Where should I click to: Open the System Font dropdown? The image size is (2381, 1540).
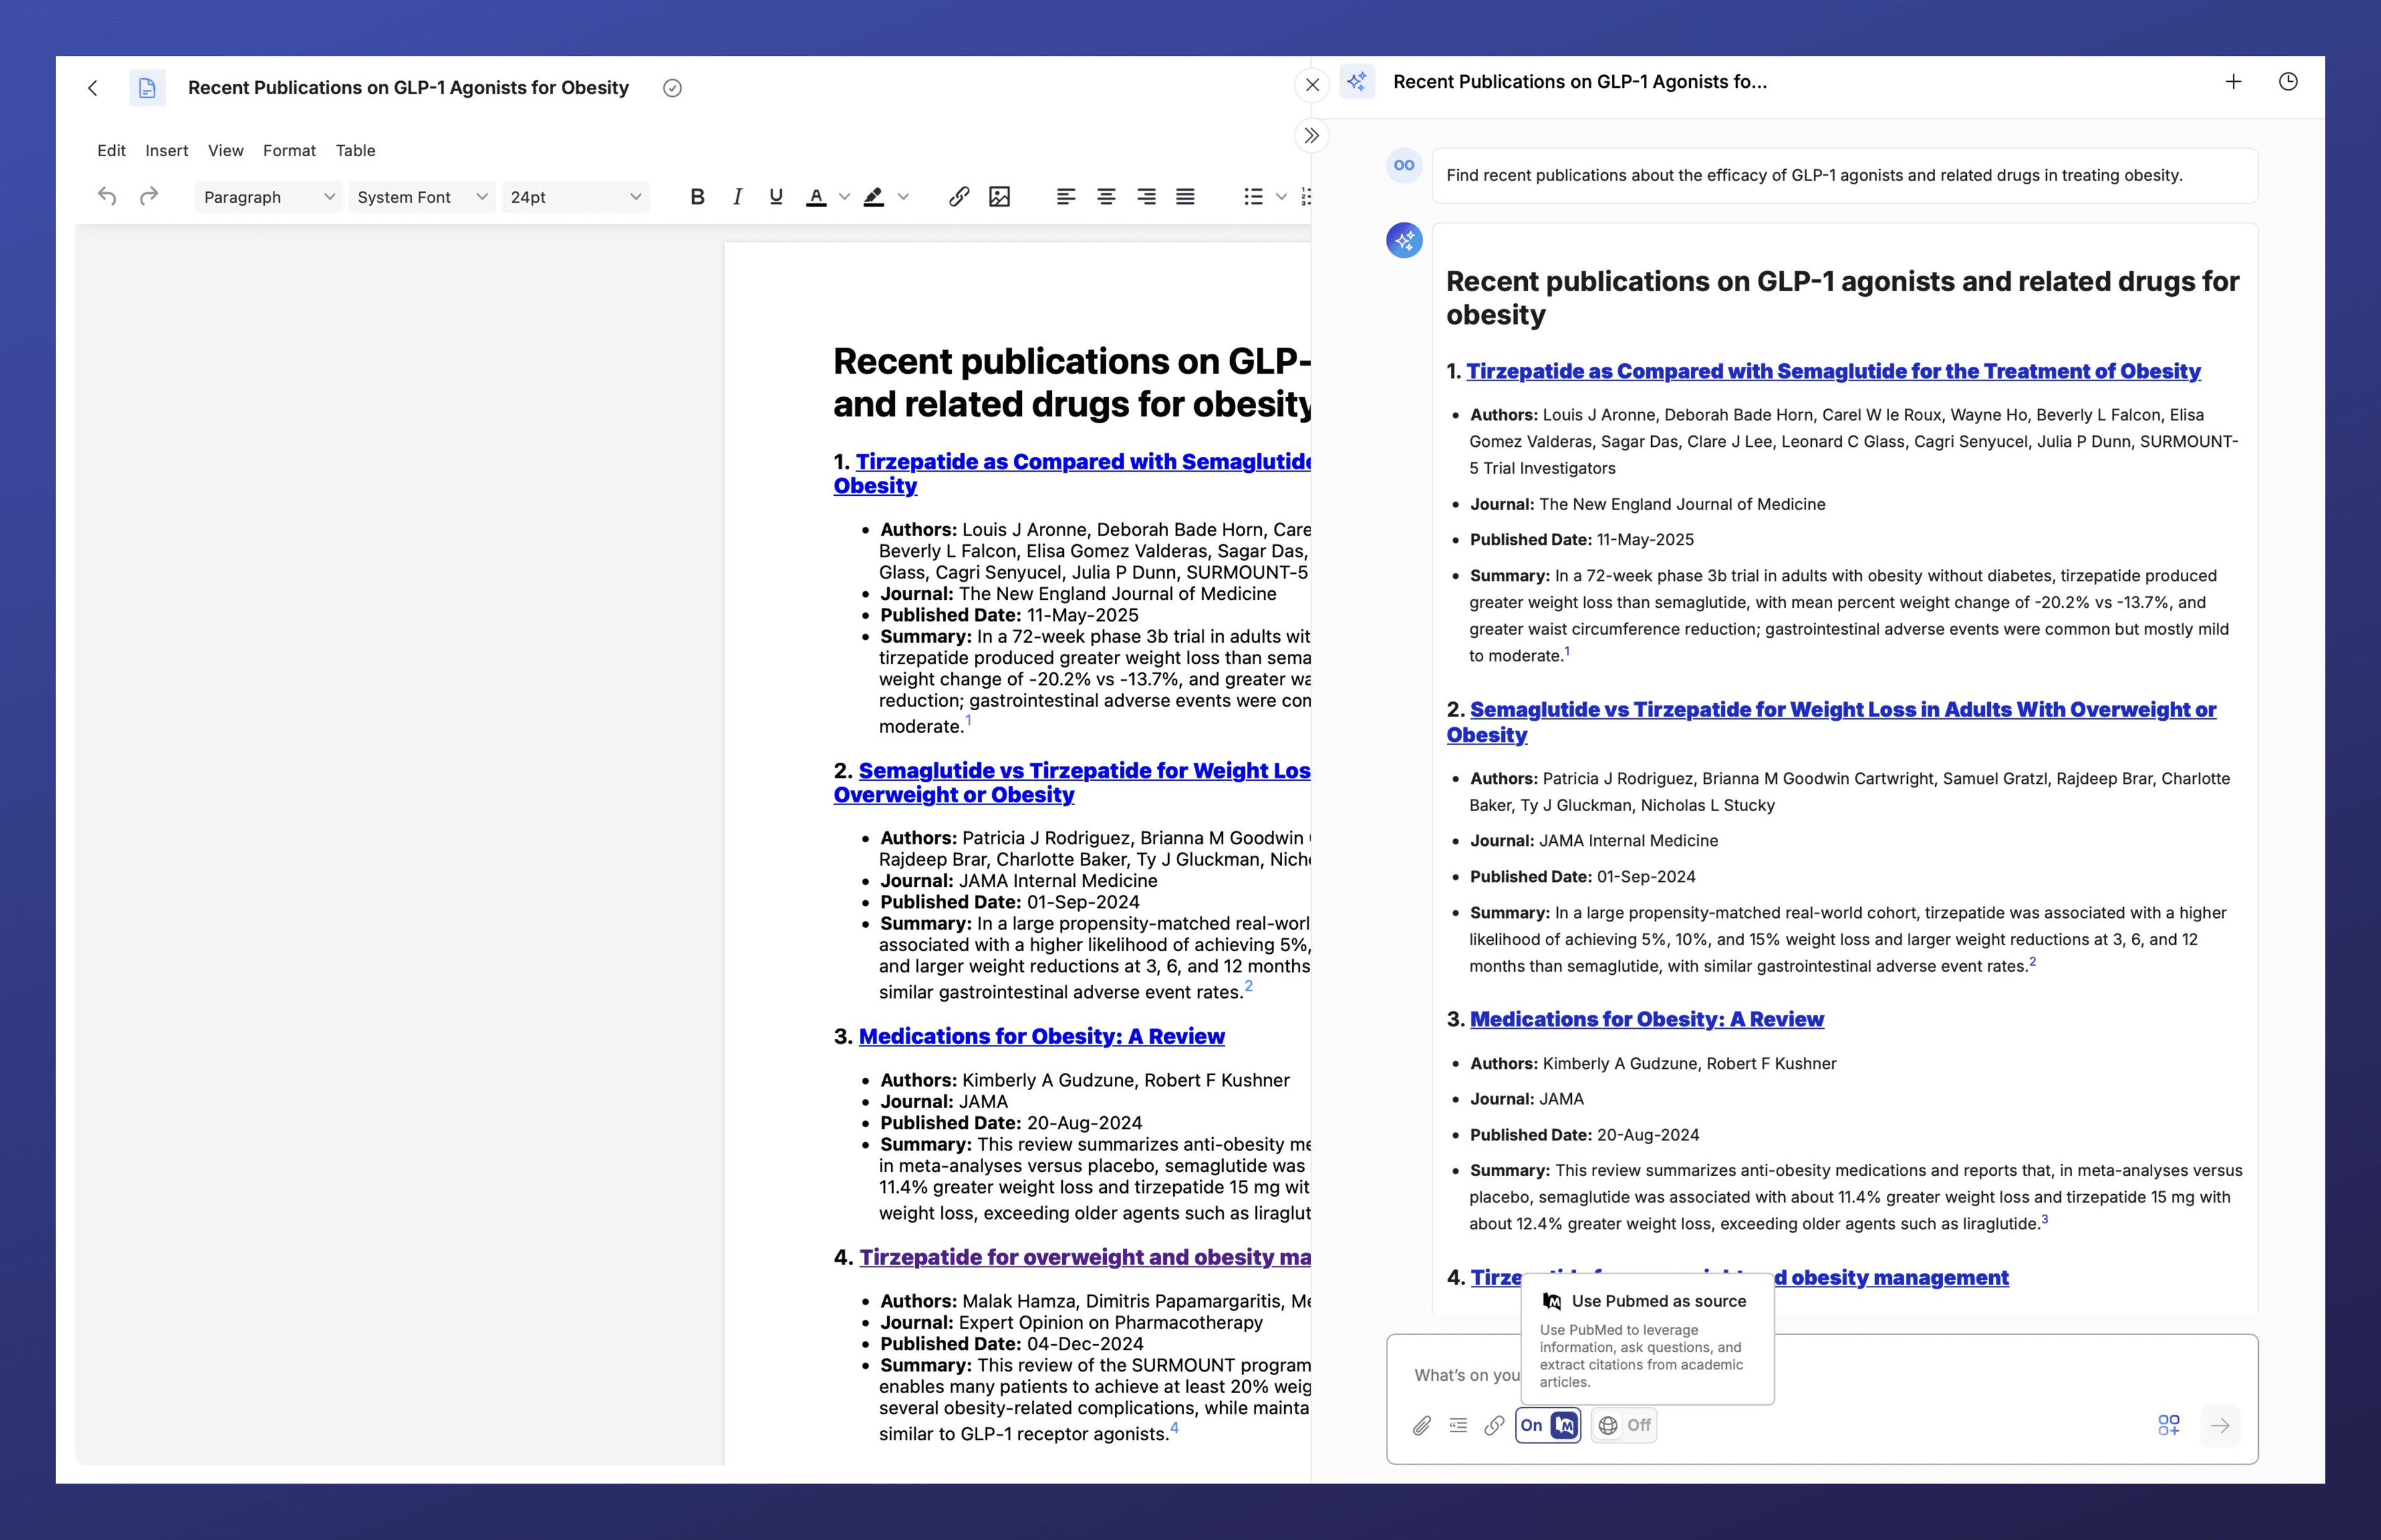click(421, 197)
